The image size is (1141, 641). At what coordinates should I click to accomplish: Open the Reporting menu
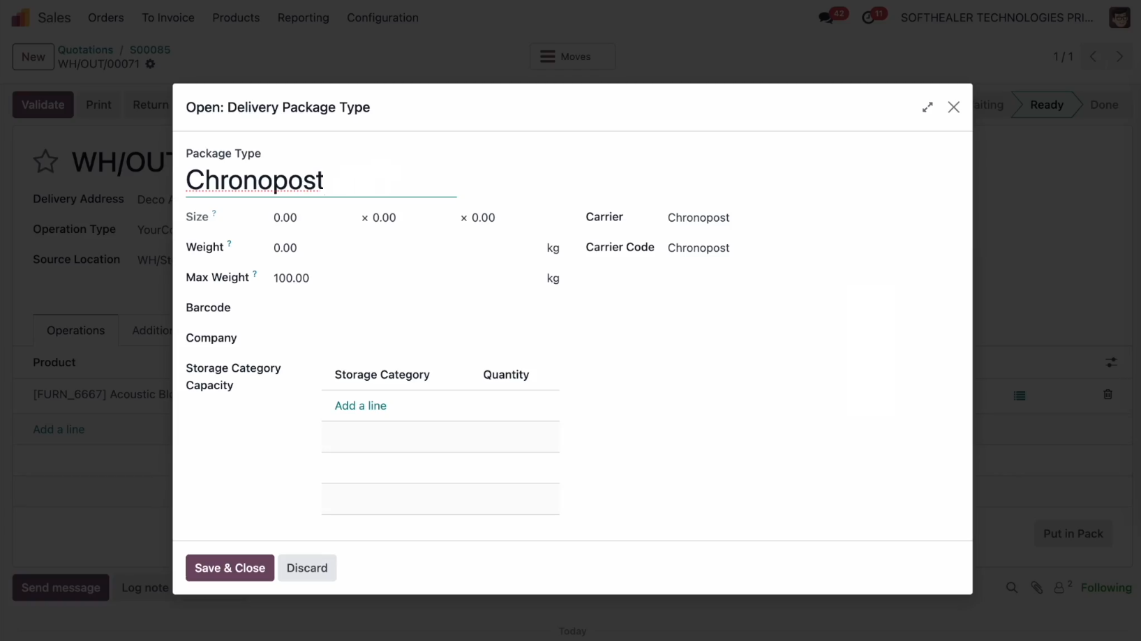[x=303, y=17]
